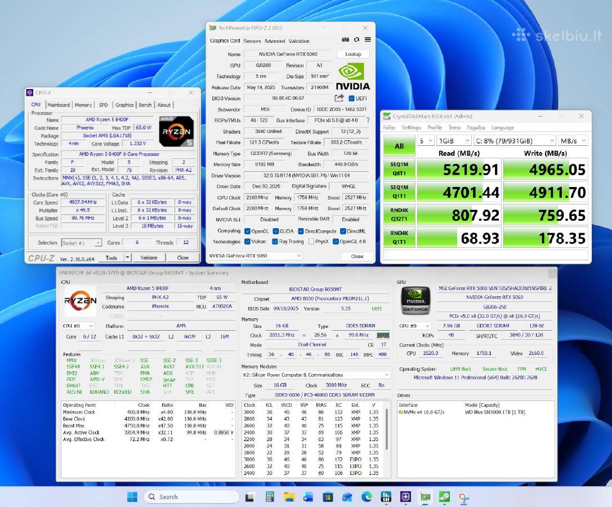Image resolution: width=612 pixels, height=507 pixels.
Task: Run the RND4K Q32T1 test
Action: 399,215
